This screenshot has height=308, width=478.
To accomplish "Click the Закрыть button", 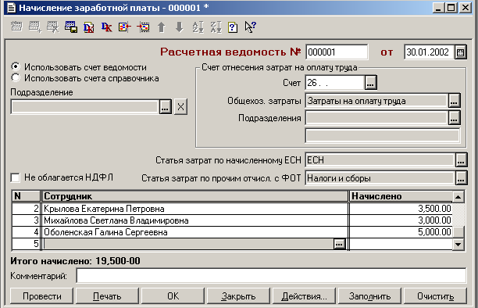I will click(x=238, y=295).
